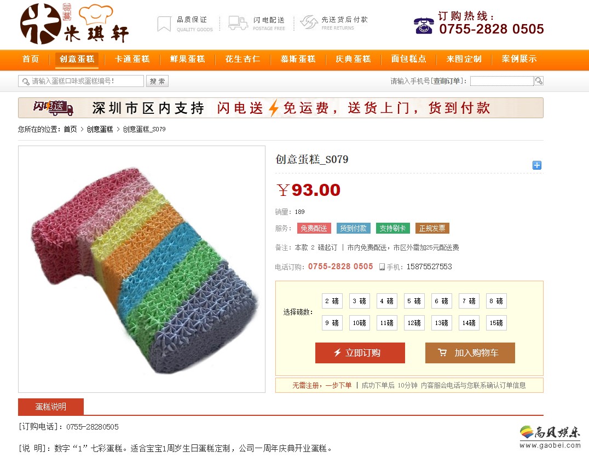Choose the 12磅 weight option

(414, 323)
